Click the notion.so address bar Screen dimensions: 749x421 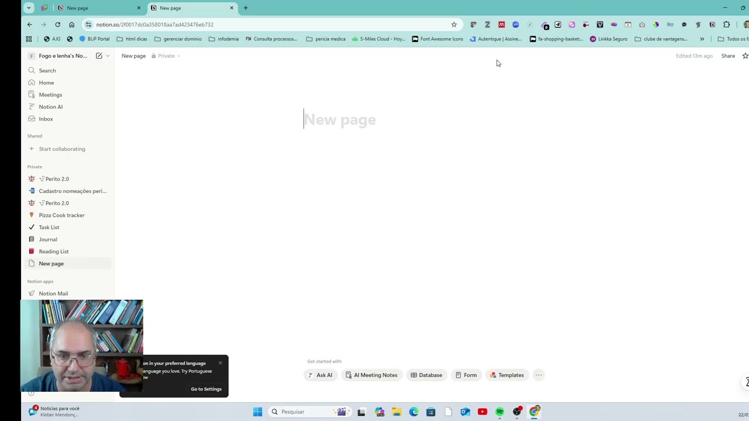click(x=272, y=25)
